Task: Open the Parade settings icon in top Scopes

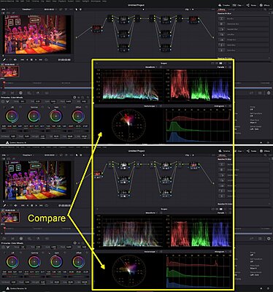Action: click(x=231, y=67)
